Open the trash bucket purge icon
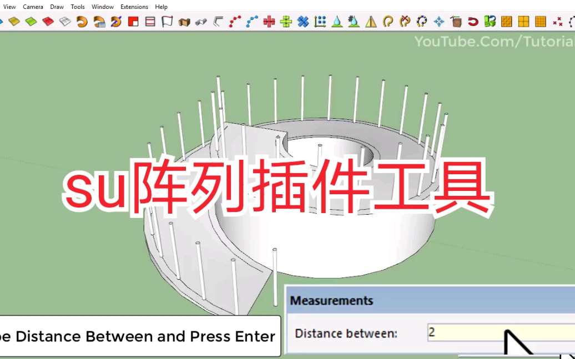 click(x=456, y=22)
